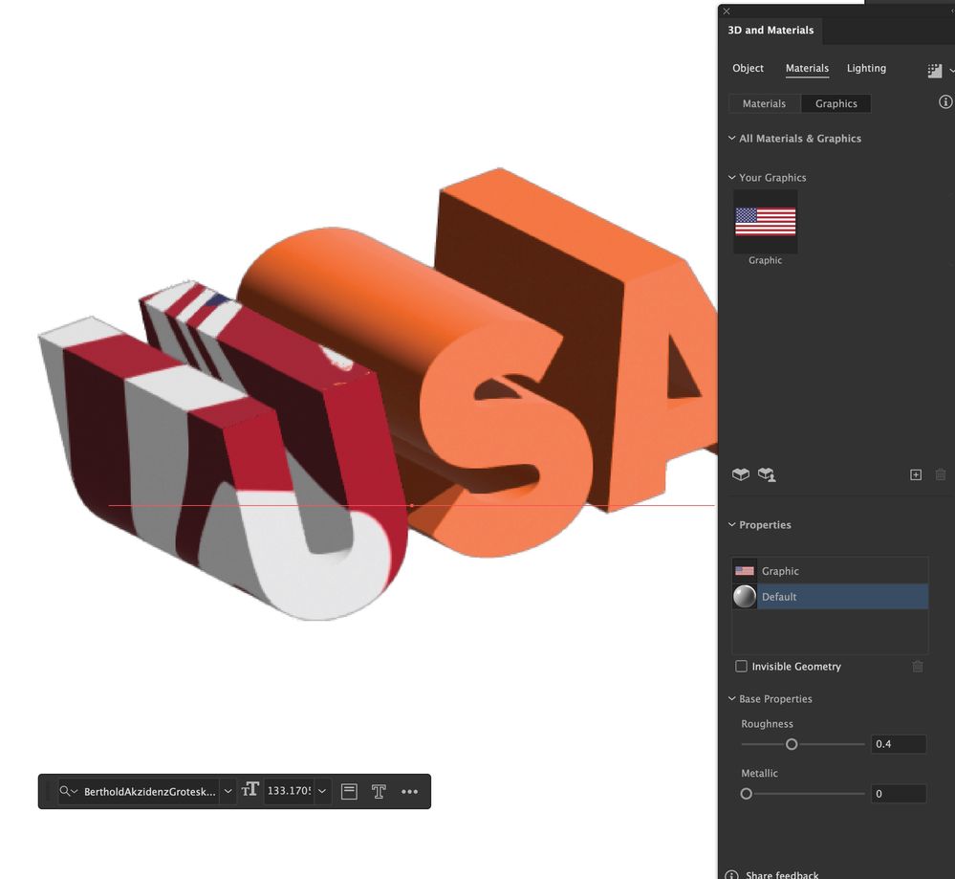The image size is (955, 879).
Task: Switch to the Materials top tab
Action: pos(807,68)
